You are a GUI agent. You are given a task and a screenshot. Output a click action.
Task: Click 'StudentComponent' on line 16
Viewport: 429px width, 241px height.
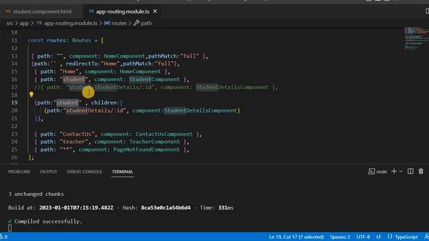coord(154,79)
